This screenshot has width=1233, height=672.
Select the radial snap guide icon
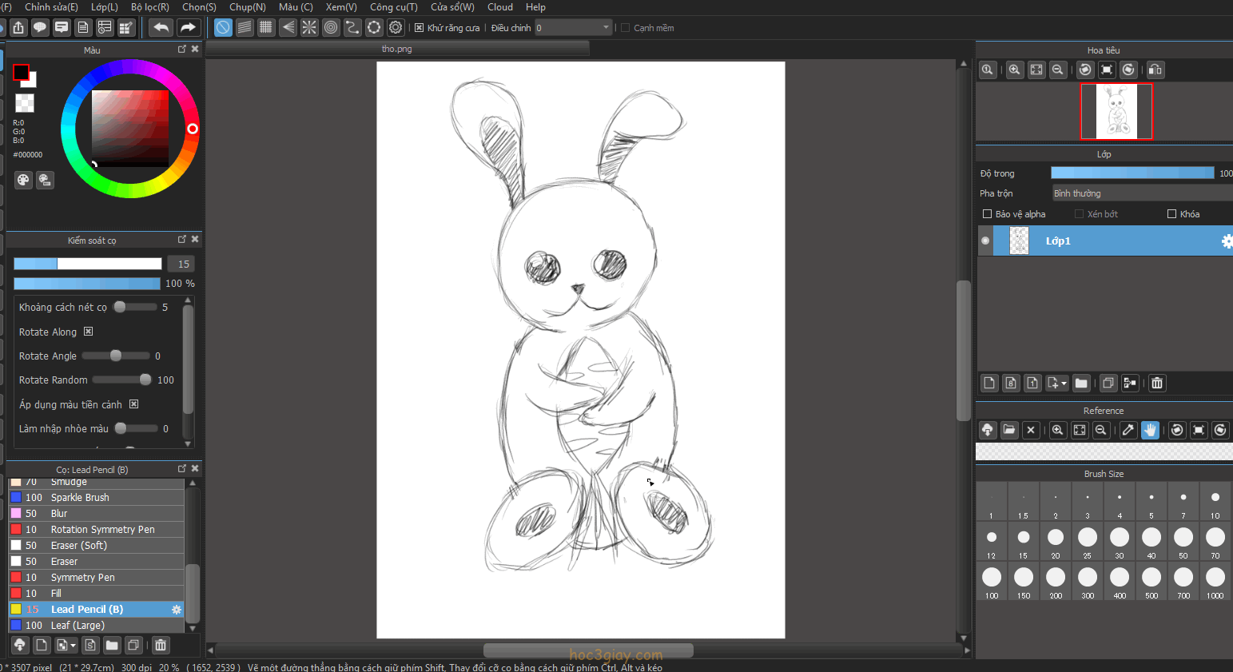point(309,28)
